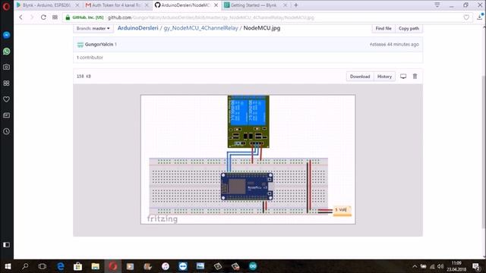This screenshot has width=486, height=273.
Task: Open Personal News in the sidebar
Action: 7,115
